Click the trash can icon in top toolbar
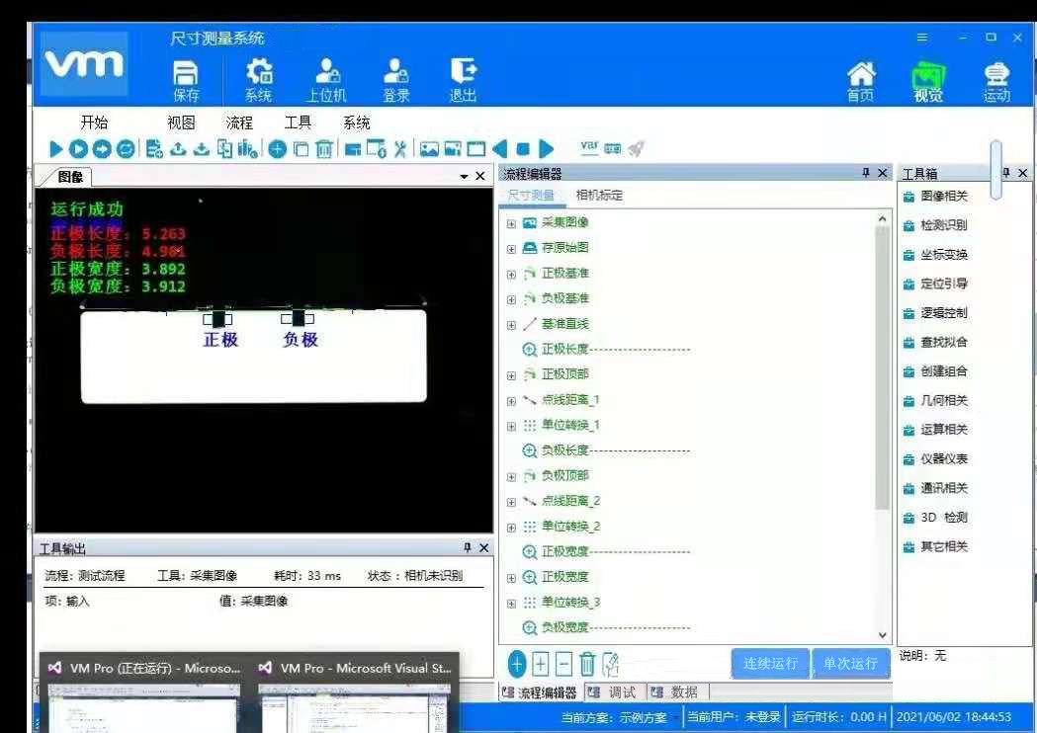1037x733 pixels. (324, 149)
